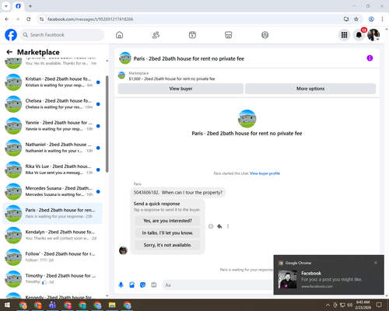Open the Facebook menu grid icon

pyautogui.click(x=344, y=35)
